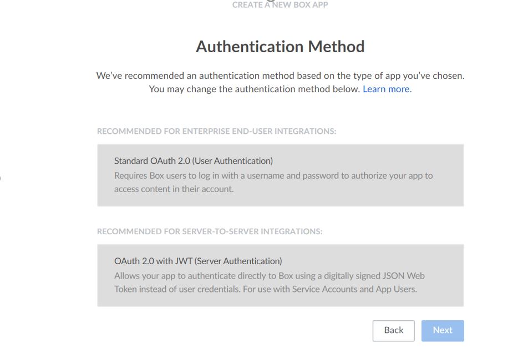Viewport: 513px width, 348px height.
Task: Click "access content in their account" line
Action: tap(174, 189)
